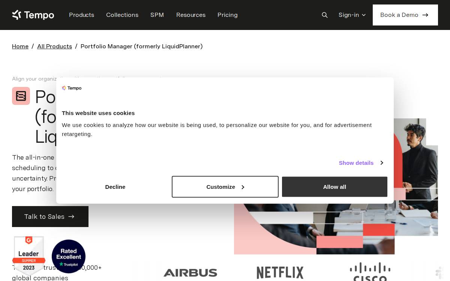Open the Customize cookie options
The image size is (450, 281).
point(225,187)
